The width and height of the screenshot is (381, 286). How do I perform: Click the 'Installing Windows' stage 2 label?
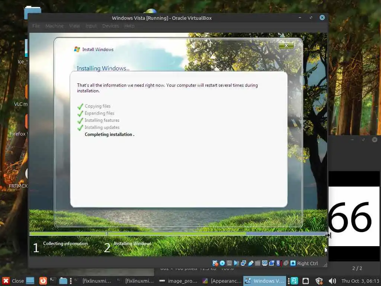tap(132, 244)
